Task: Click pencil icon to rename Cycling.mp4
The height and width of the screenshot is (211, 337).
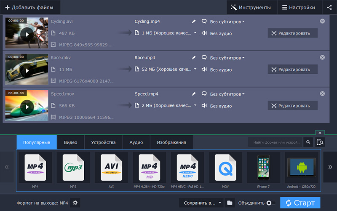Action: (194, 21)
